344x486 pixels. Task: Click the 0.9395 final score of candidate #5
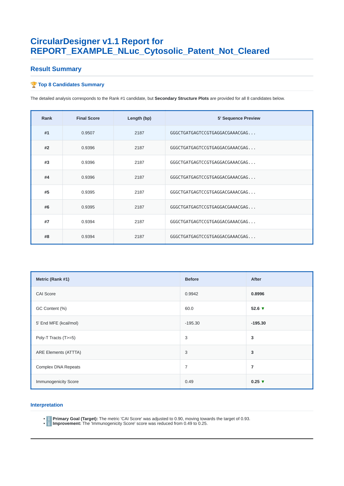click(88, 192)
